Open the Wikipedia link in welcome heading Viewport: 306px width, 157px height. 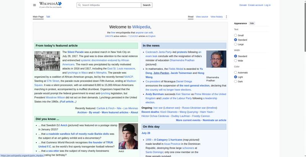(141, 27)
